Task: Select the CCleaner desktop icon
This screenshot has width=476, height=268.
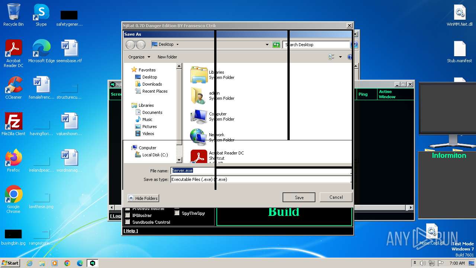Action: pos(13,88)
